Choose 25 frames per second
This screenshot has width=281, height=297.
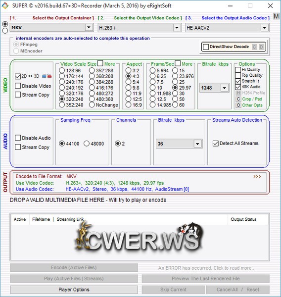click(x=175, y=82)
